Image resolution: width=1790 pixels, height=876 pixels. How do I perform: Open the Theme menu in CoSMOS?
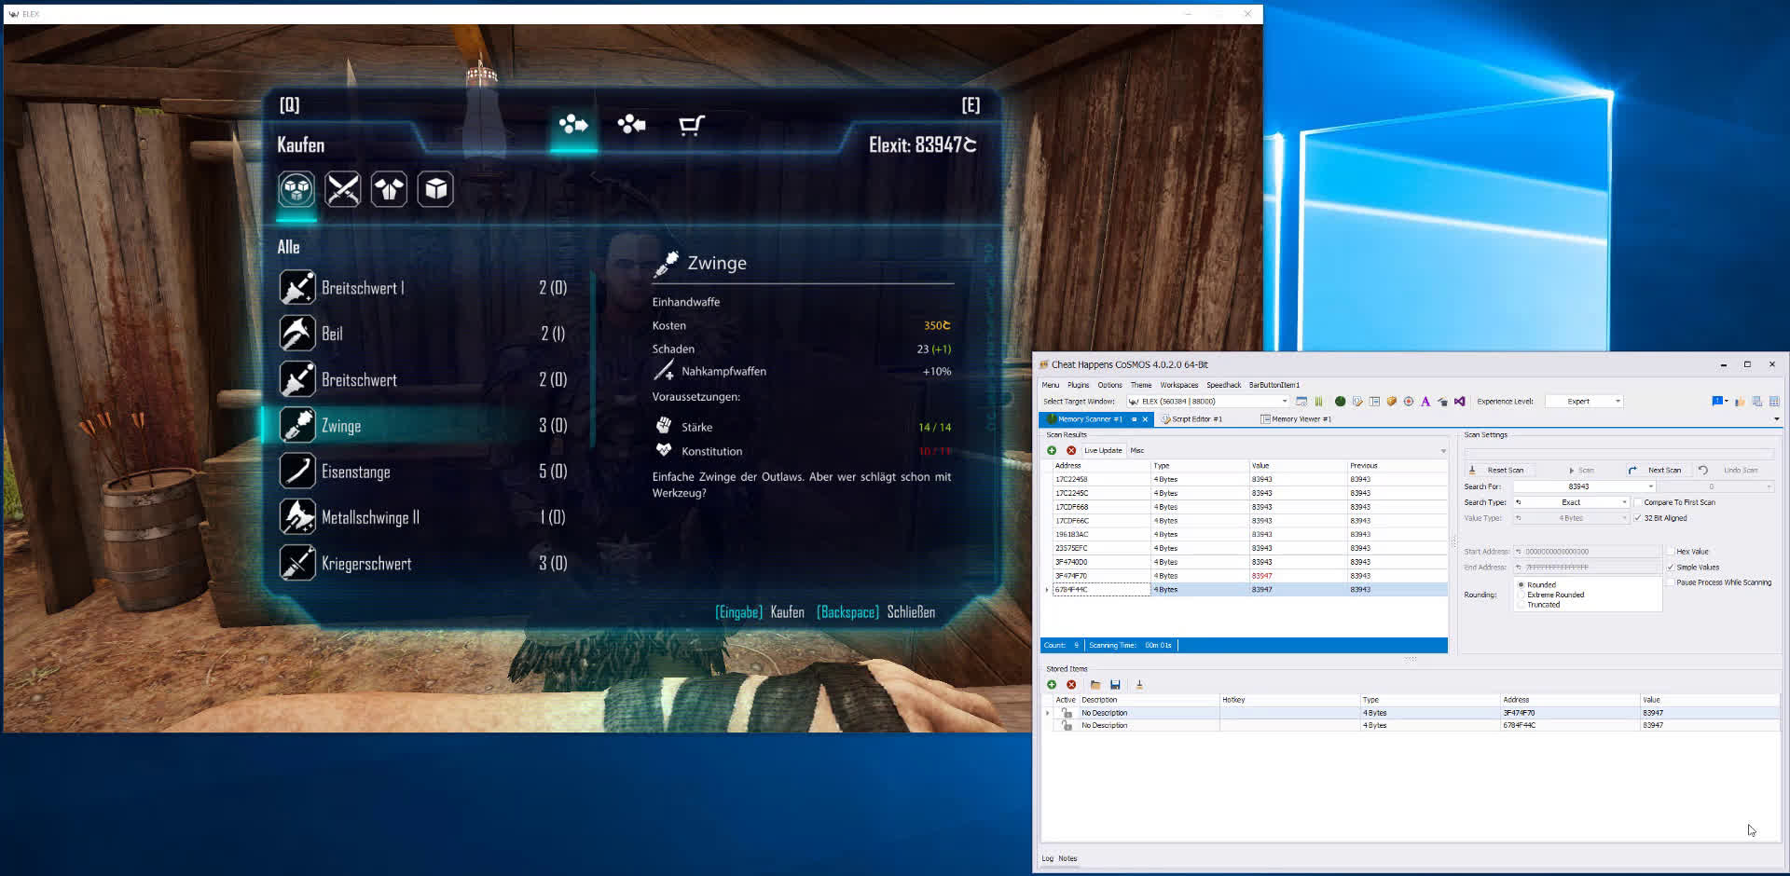1141,385
